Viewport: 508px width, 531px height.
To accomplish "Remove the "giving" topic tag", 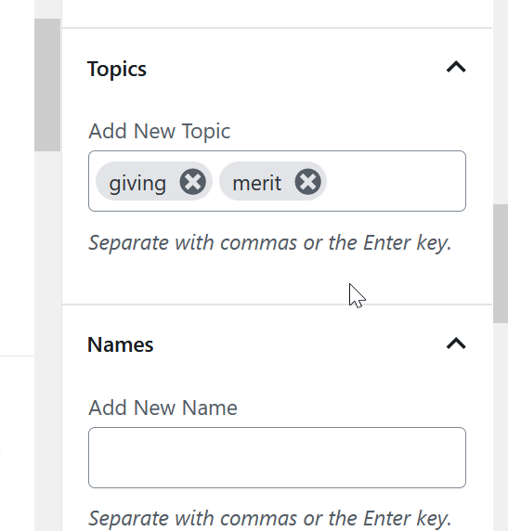I will (193, 182).
